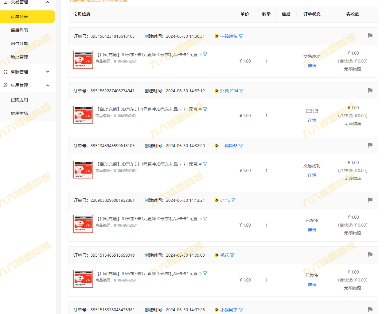The height and width of the screenshot is (314, 386).
Task: Open product thumbnail in order 3951564231818618105
Action: pos(83,60)
